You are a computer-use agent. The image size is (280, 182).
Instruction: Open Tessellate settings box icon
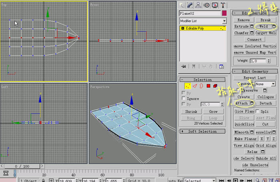coord(274,132)
